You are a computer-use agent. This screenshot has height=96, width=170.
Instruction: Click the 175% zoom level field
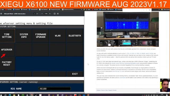click(46, 14)
